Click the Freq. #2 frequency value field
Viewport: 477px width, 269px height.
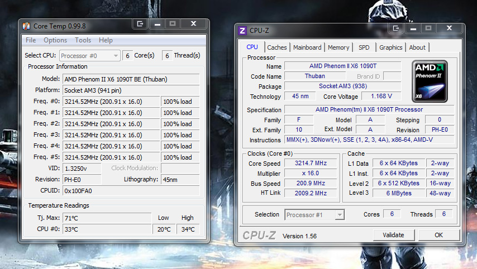(x=111, y=124)
